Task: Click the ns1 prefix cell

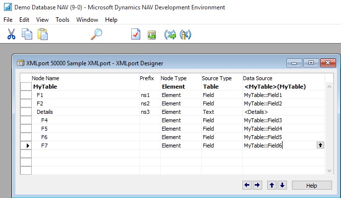Action: [150, 95]
